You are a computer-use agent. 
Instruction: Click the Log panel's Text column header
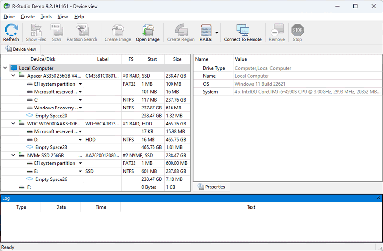tap(251, 207)
